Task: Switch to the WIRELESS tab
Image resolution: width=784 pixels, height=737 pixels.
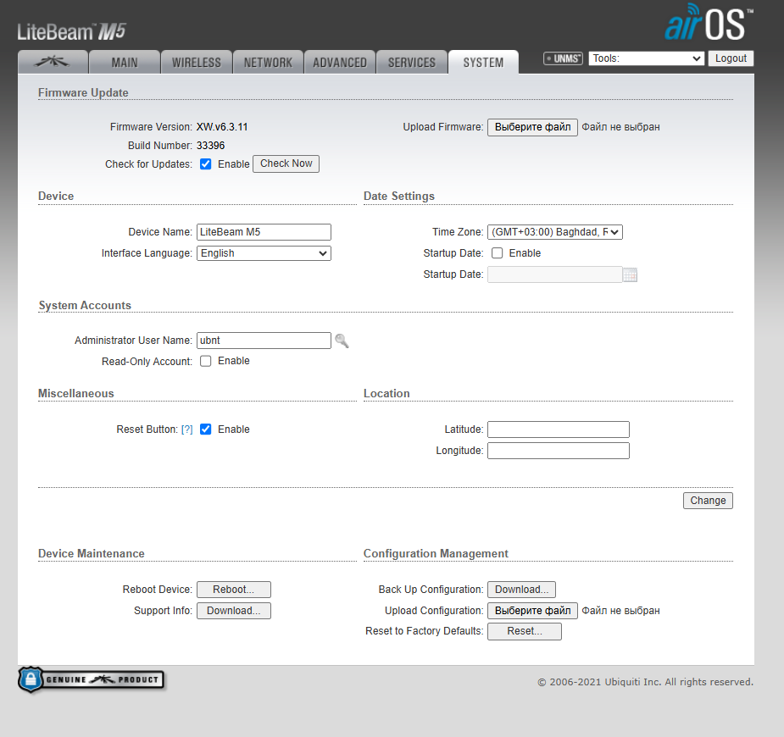Action: point(197,62)
